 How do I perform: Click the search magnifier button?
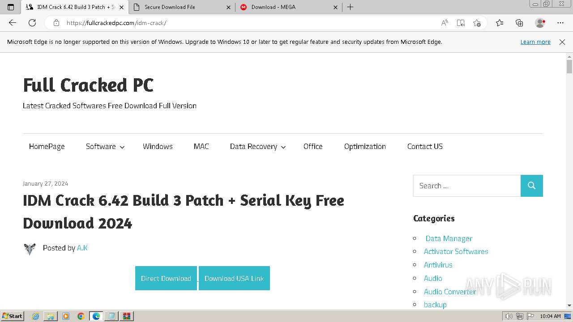pyautogui.click(x=532, y=186)
